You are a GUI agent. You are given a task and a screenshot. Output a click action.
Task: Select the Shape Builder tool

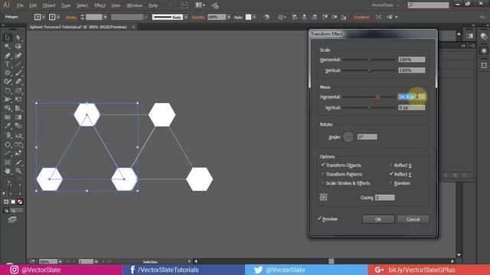[8, 108]
